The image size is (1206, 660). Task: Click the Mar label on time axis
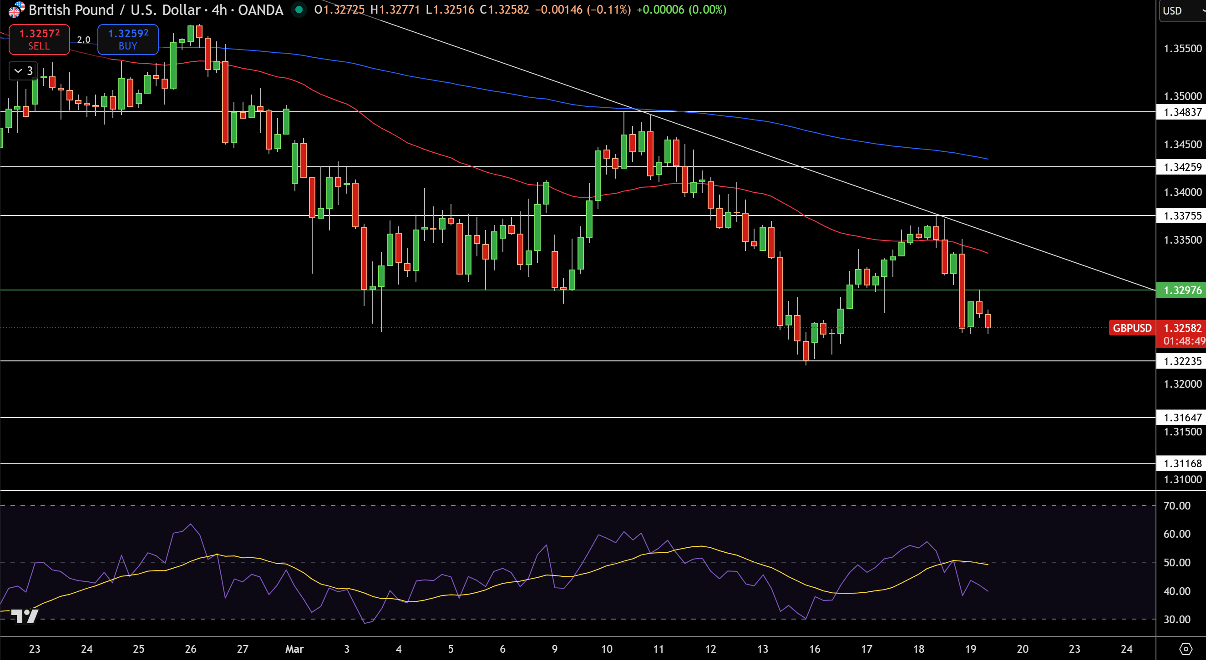pyautogui.click(x=294, y=649)
